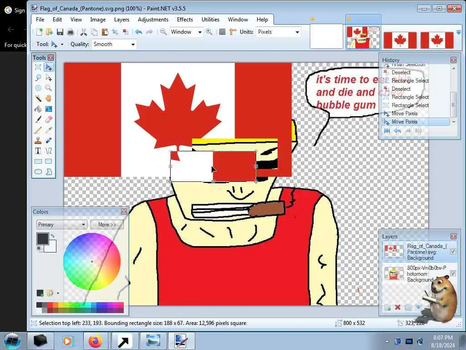The height and width of the screenshot is (350, 466).
Task: Select the Ellipse Select tool
Action: click(x=38, y=88)
